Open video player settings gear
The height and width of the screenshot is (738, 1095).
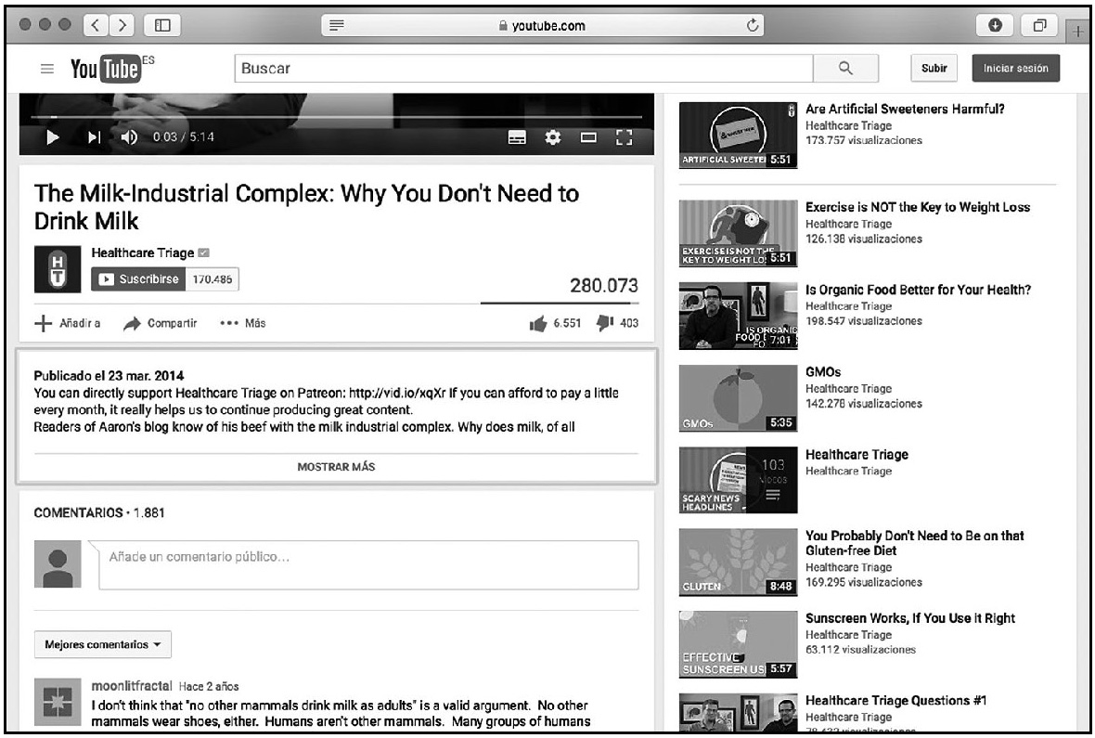(554, 137)
